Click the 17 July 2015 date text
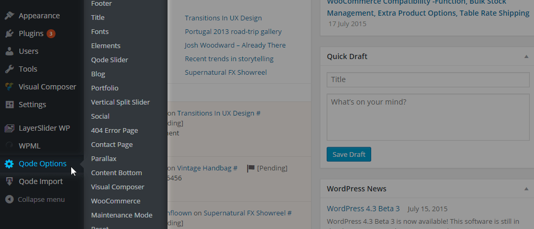The width and height of the screenshot is (534, 229). (348, 24)
